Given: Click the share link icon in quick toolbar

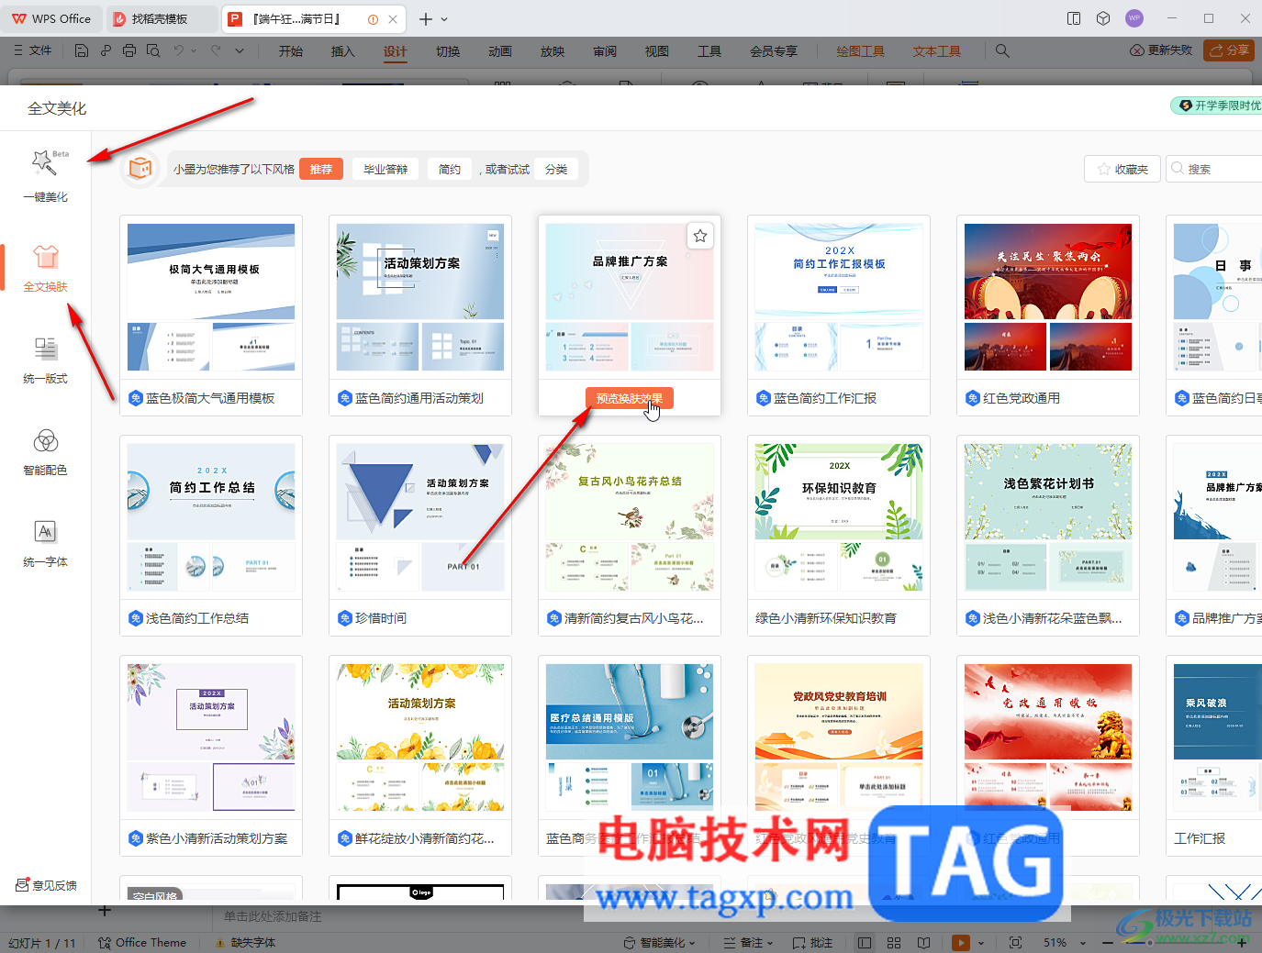Looking at the screenshot, I should (106, 50).
